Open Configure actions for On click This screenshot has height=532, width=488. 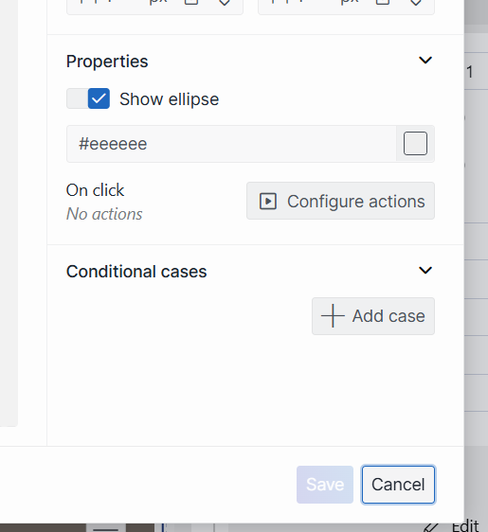click(340, 201)
